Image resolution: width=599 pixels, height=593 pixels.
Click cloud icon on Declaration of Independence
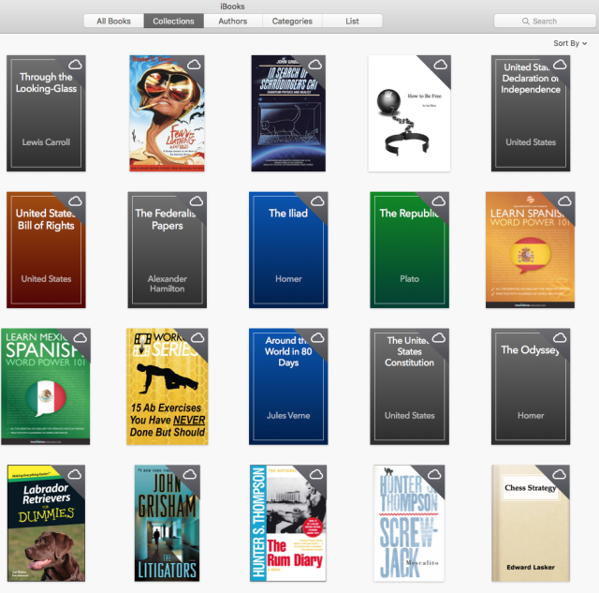click(x=560, y=65)
